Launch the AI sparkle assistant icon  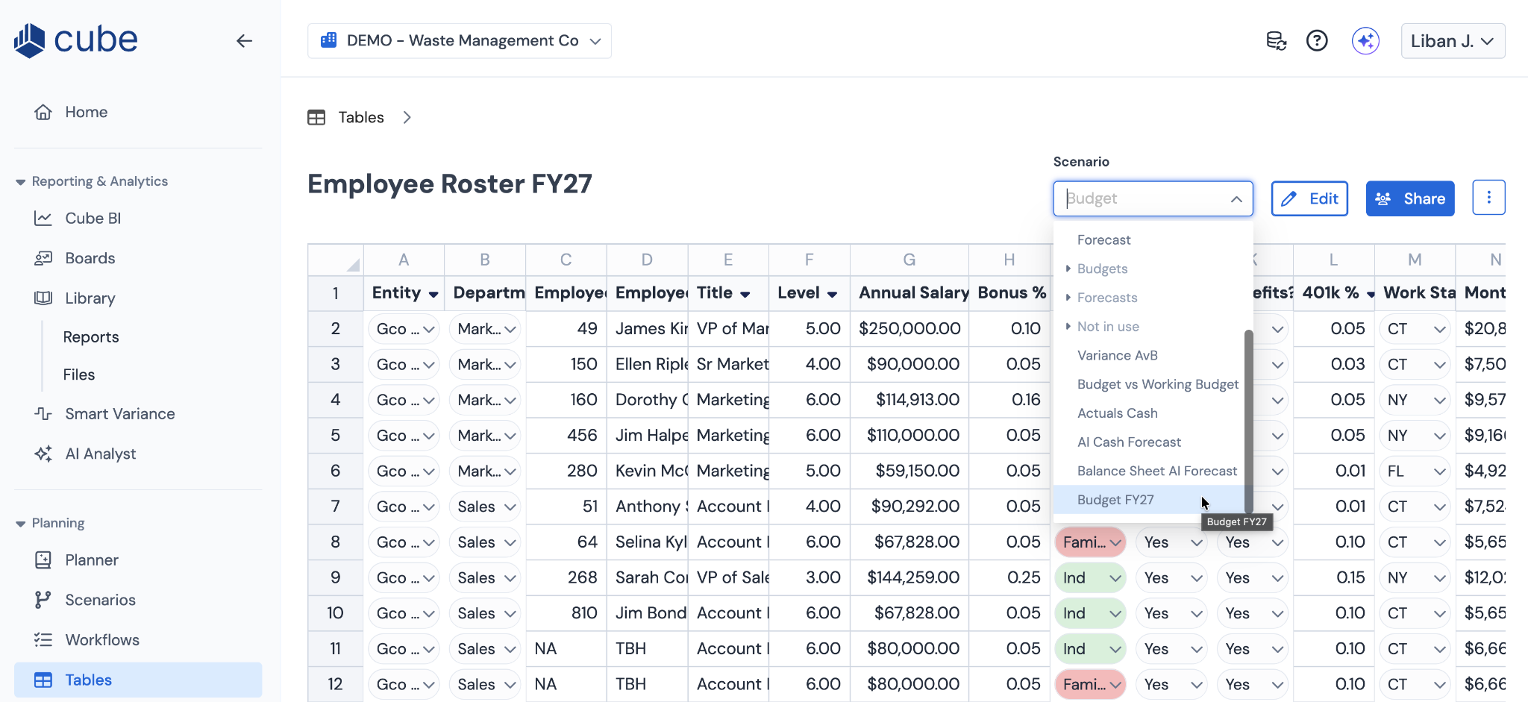click(x=1365, y=41)
